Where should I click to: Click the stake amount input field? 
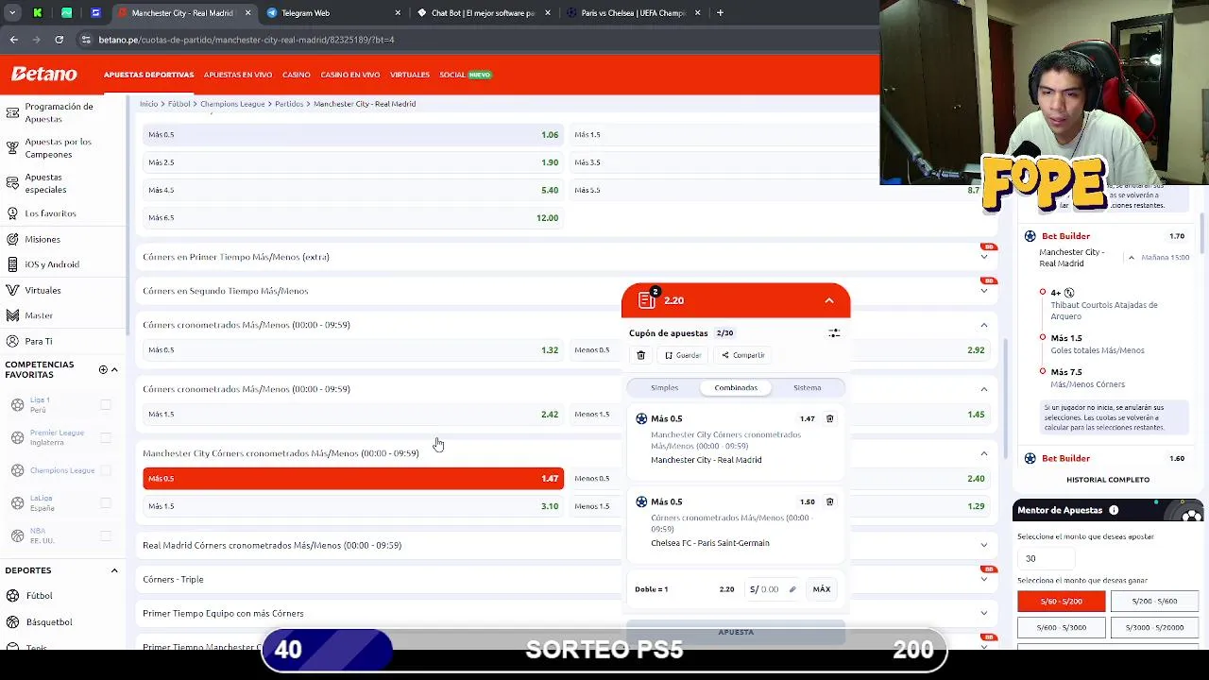(x=773, y=589)
